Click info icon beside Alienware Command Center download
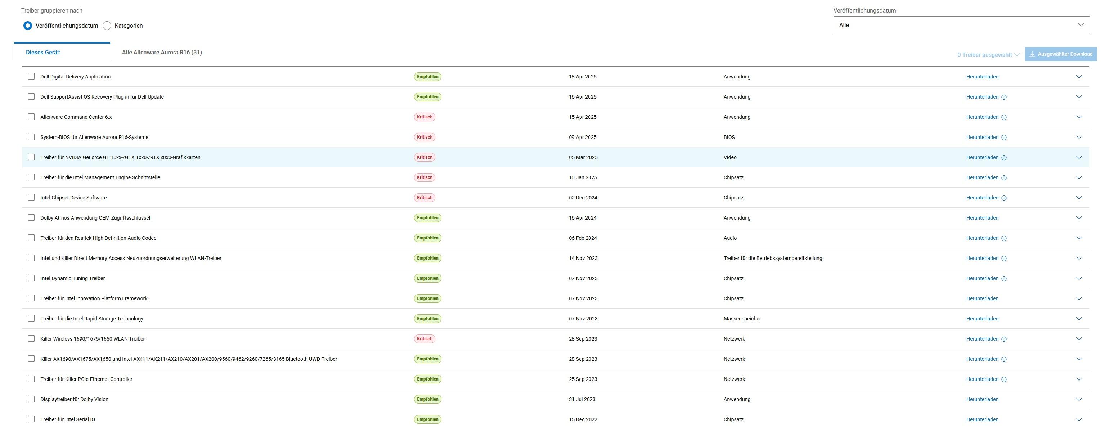 (1004, 117)
